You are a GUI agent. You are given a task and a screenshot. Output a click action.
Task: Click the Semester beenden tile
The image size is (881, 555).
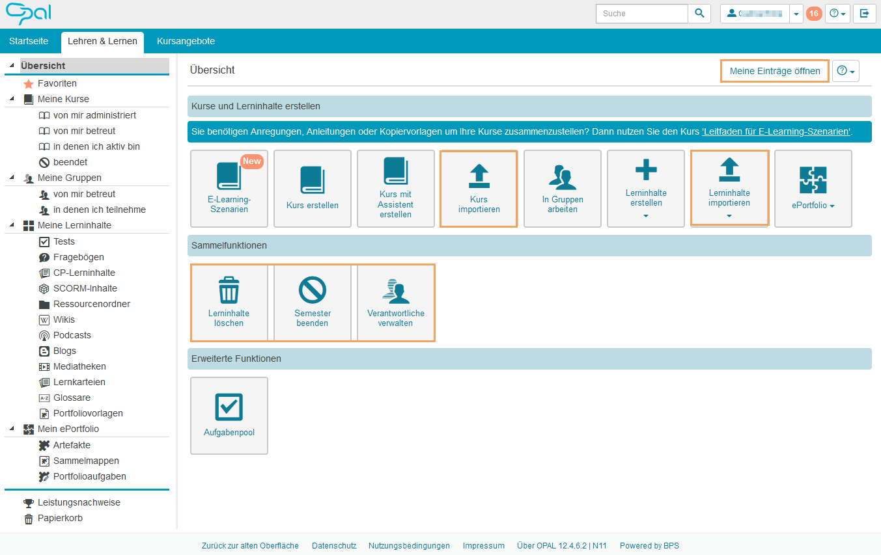coord(313,303)
